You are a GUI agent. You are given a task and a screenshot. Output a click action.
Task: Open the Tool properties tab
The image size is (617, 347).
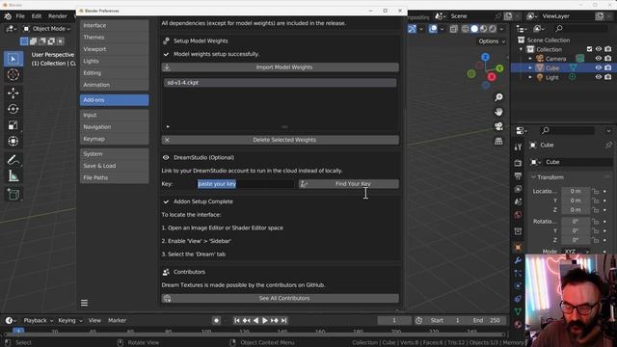[518, 147]
